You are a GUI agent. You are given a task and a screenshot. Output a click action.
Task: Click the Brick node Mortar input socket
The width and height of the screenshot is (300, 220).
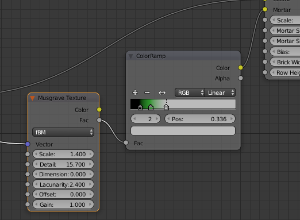tap(265, 9)
